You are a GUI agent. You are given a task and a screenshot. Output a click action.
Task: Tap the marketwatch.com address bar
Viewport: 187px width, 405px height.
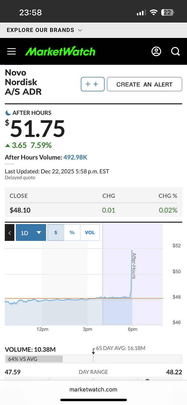pyautogui.click(x=94, y=390)
